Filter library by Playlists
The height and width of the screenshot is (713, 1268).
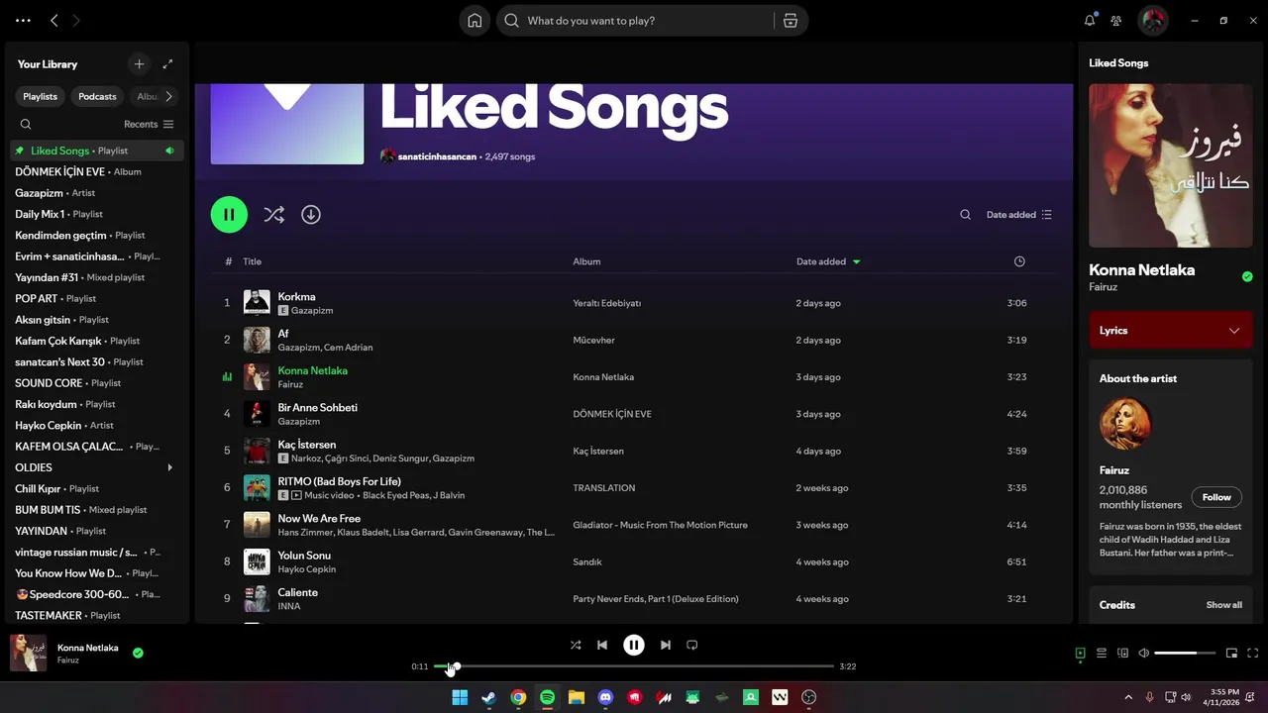[41, 96]
